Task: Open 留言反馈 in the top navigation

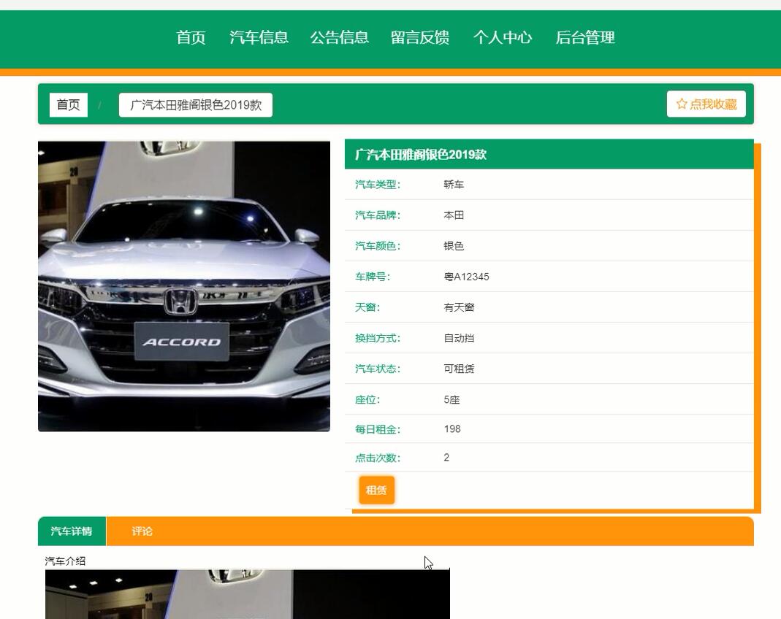Action: point(420,37)
